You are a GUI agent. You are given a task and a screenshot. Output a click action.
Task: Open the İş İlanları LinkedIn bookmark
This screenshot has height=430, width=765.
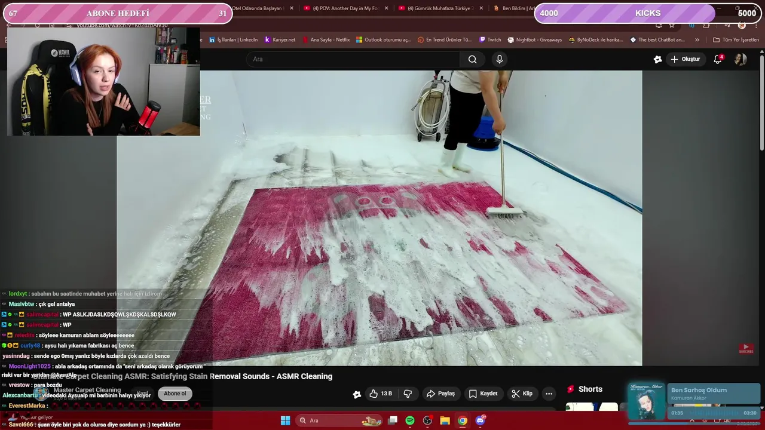(234, 40)
